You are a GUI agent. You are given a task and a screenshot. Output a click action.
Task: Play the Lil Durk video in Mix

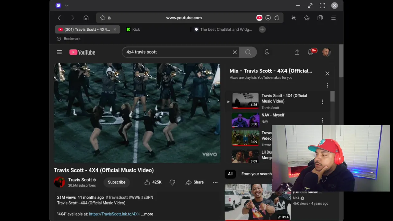click(x=245, y=156)
